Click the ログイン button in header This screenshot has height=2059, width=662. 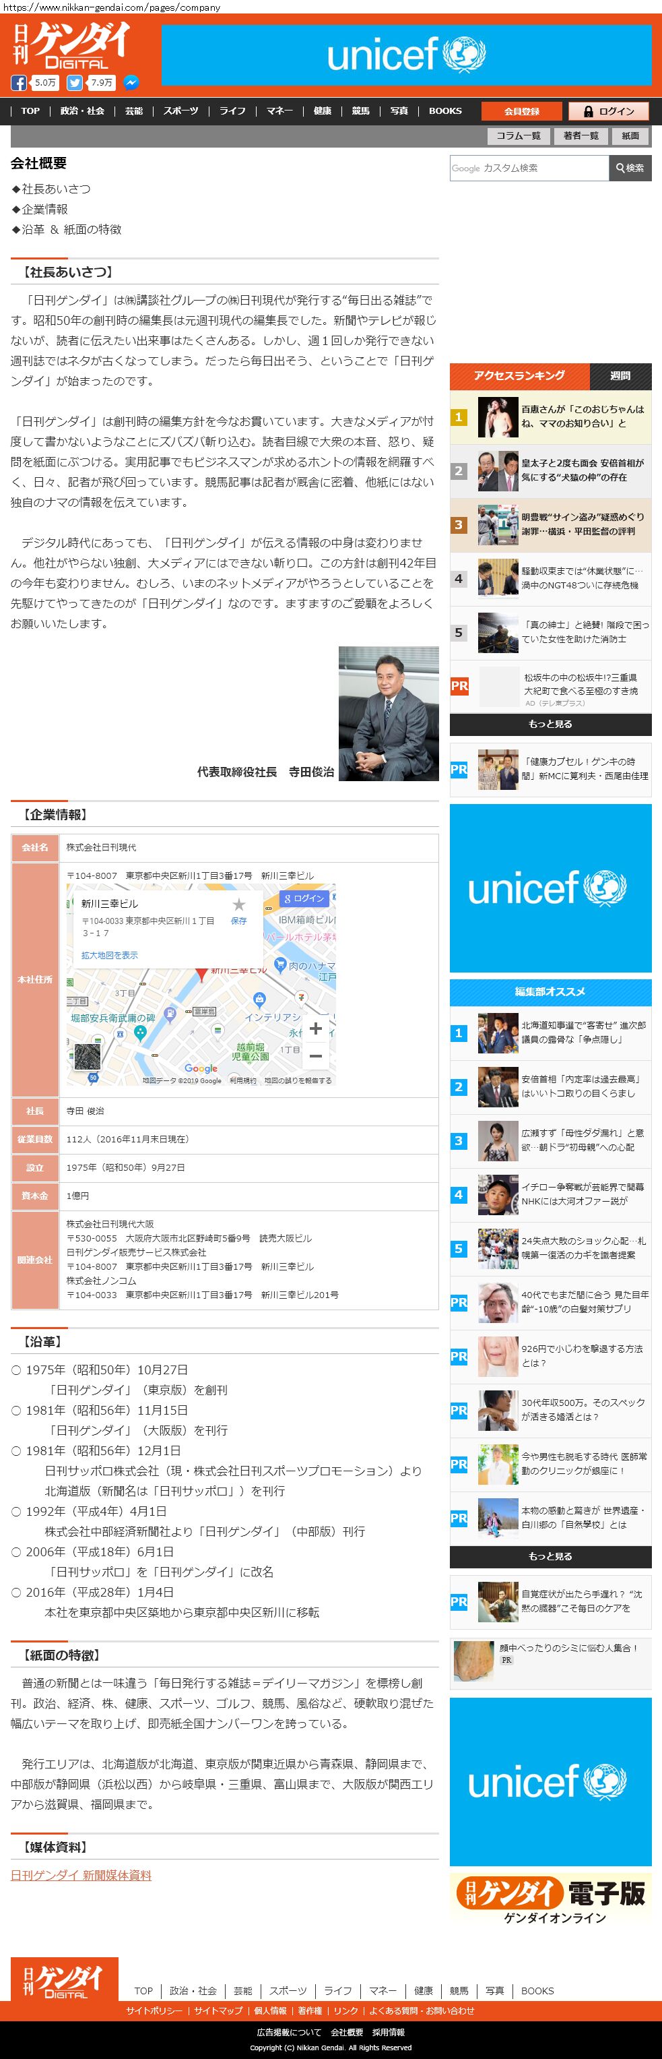609,111
